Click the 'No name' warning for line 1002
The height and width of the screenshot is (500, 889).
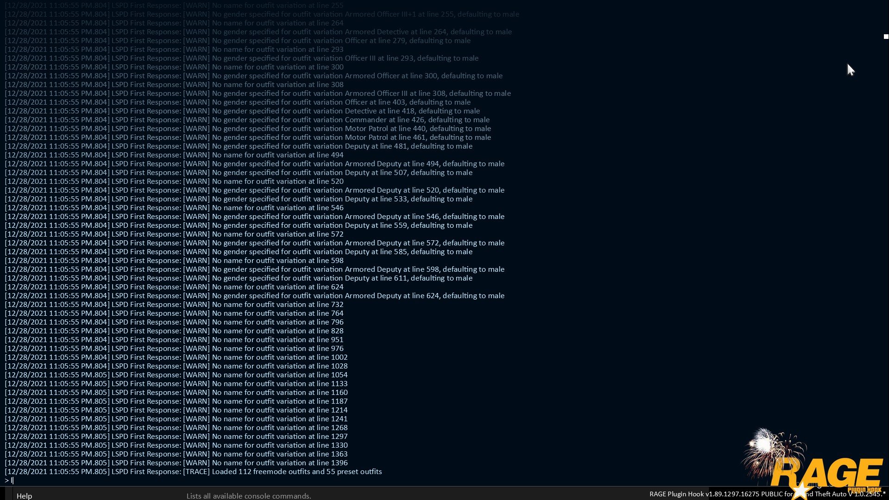click(176, 357)
